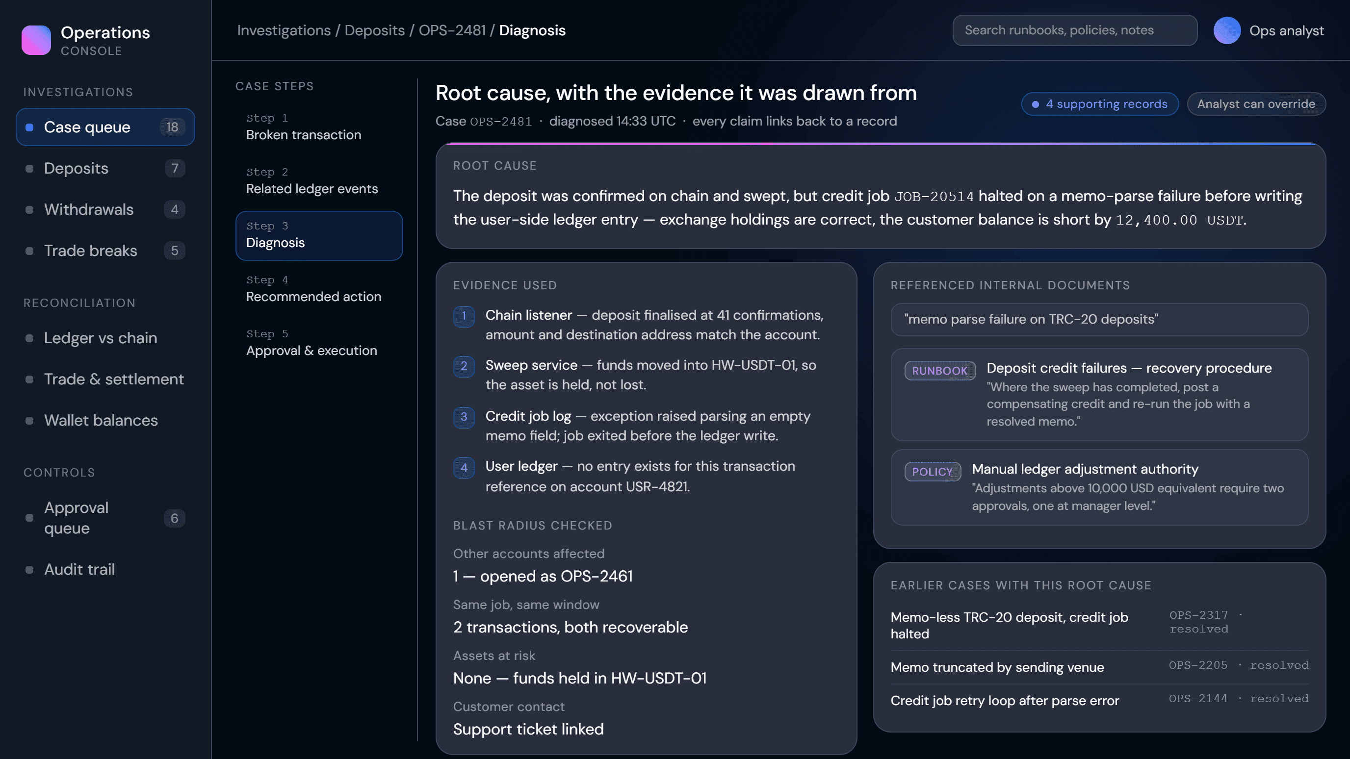The width and height of the screenshot is (1350, 759).
Task: Click the Operations Console logo icon
Action: click(36, 40)
